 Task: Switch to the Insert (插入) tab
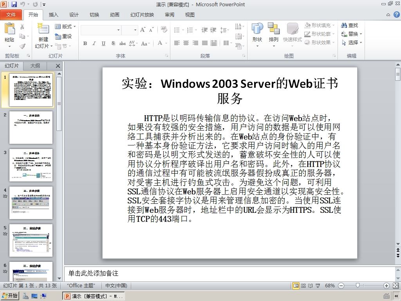(x=53, y=15)
